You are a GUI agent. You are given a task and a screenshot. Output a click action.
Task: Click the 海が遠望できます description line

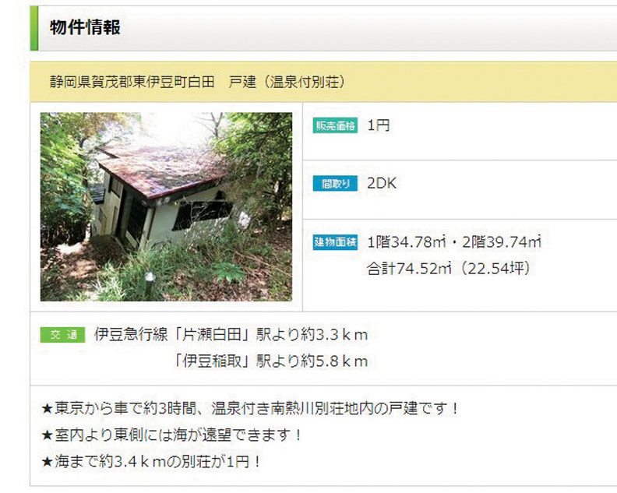[x=171, y=435]
